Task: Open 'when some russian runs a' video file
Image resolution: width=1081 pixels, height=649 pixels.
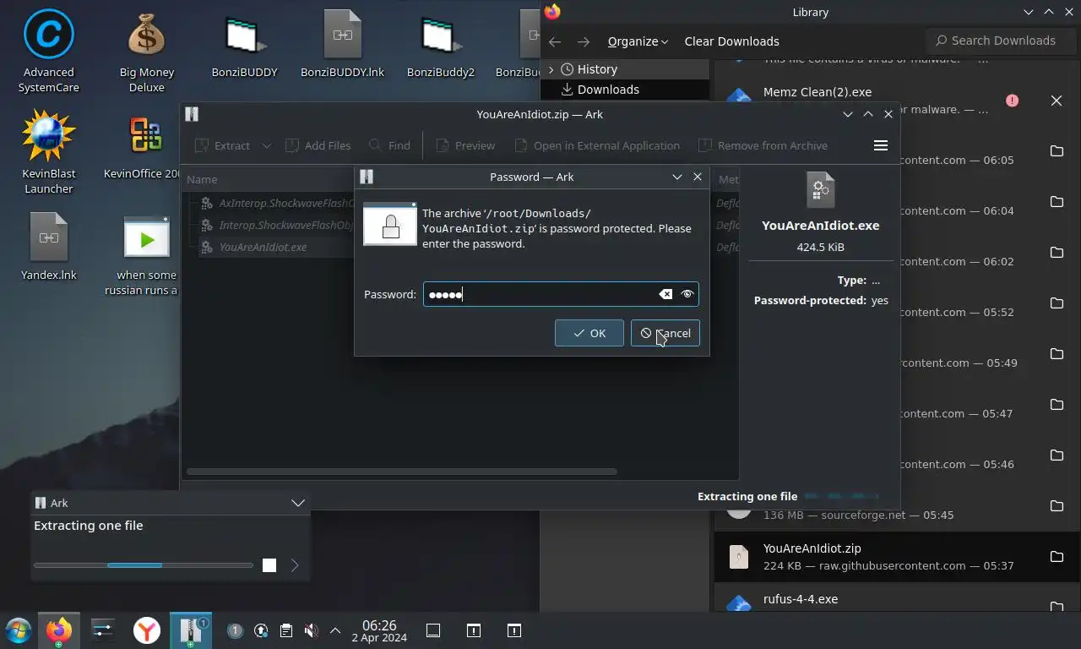Action: [146, 255]
